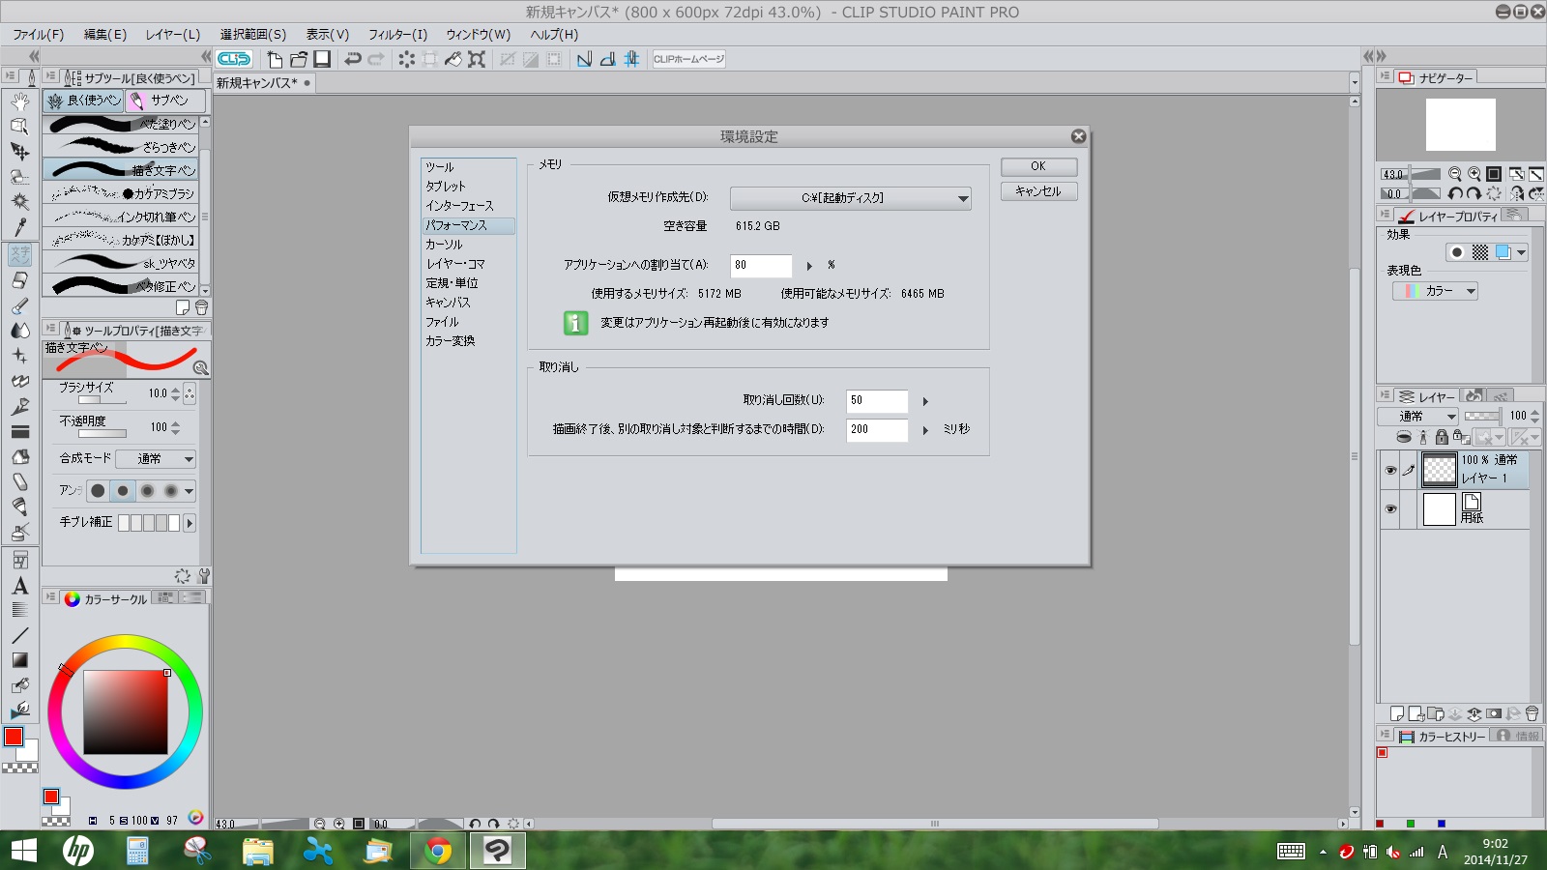Open the 仮想メモリ作成先 drive dropdown
Screen dimensions: 1547x870
tap(850, 198)
